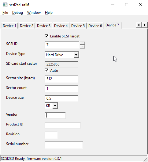
Task: Toggle the Auto start sector checkbox
Action: pos(46,71)
